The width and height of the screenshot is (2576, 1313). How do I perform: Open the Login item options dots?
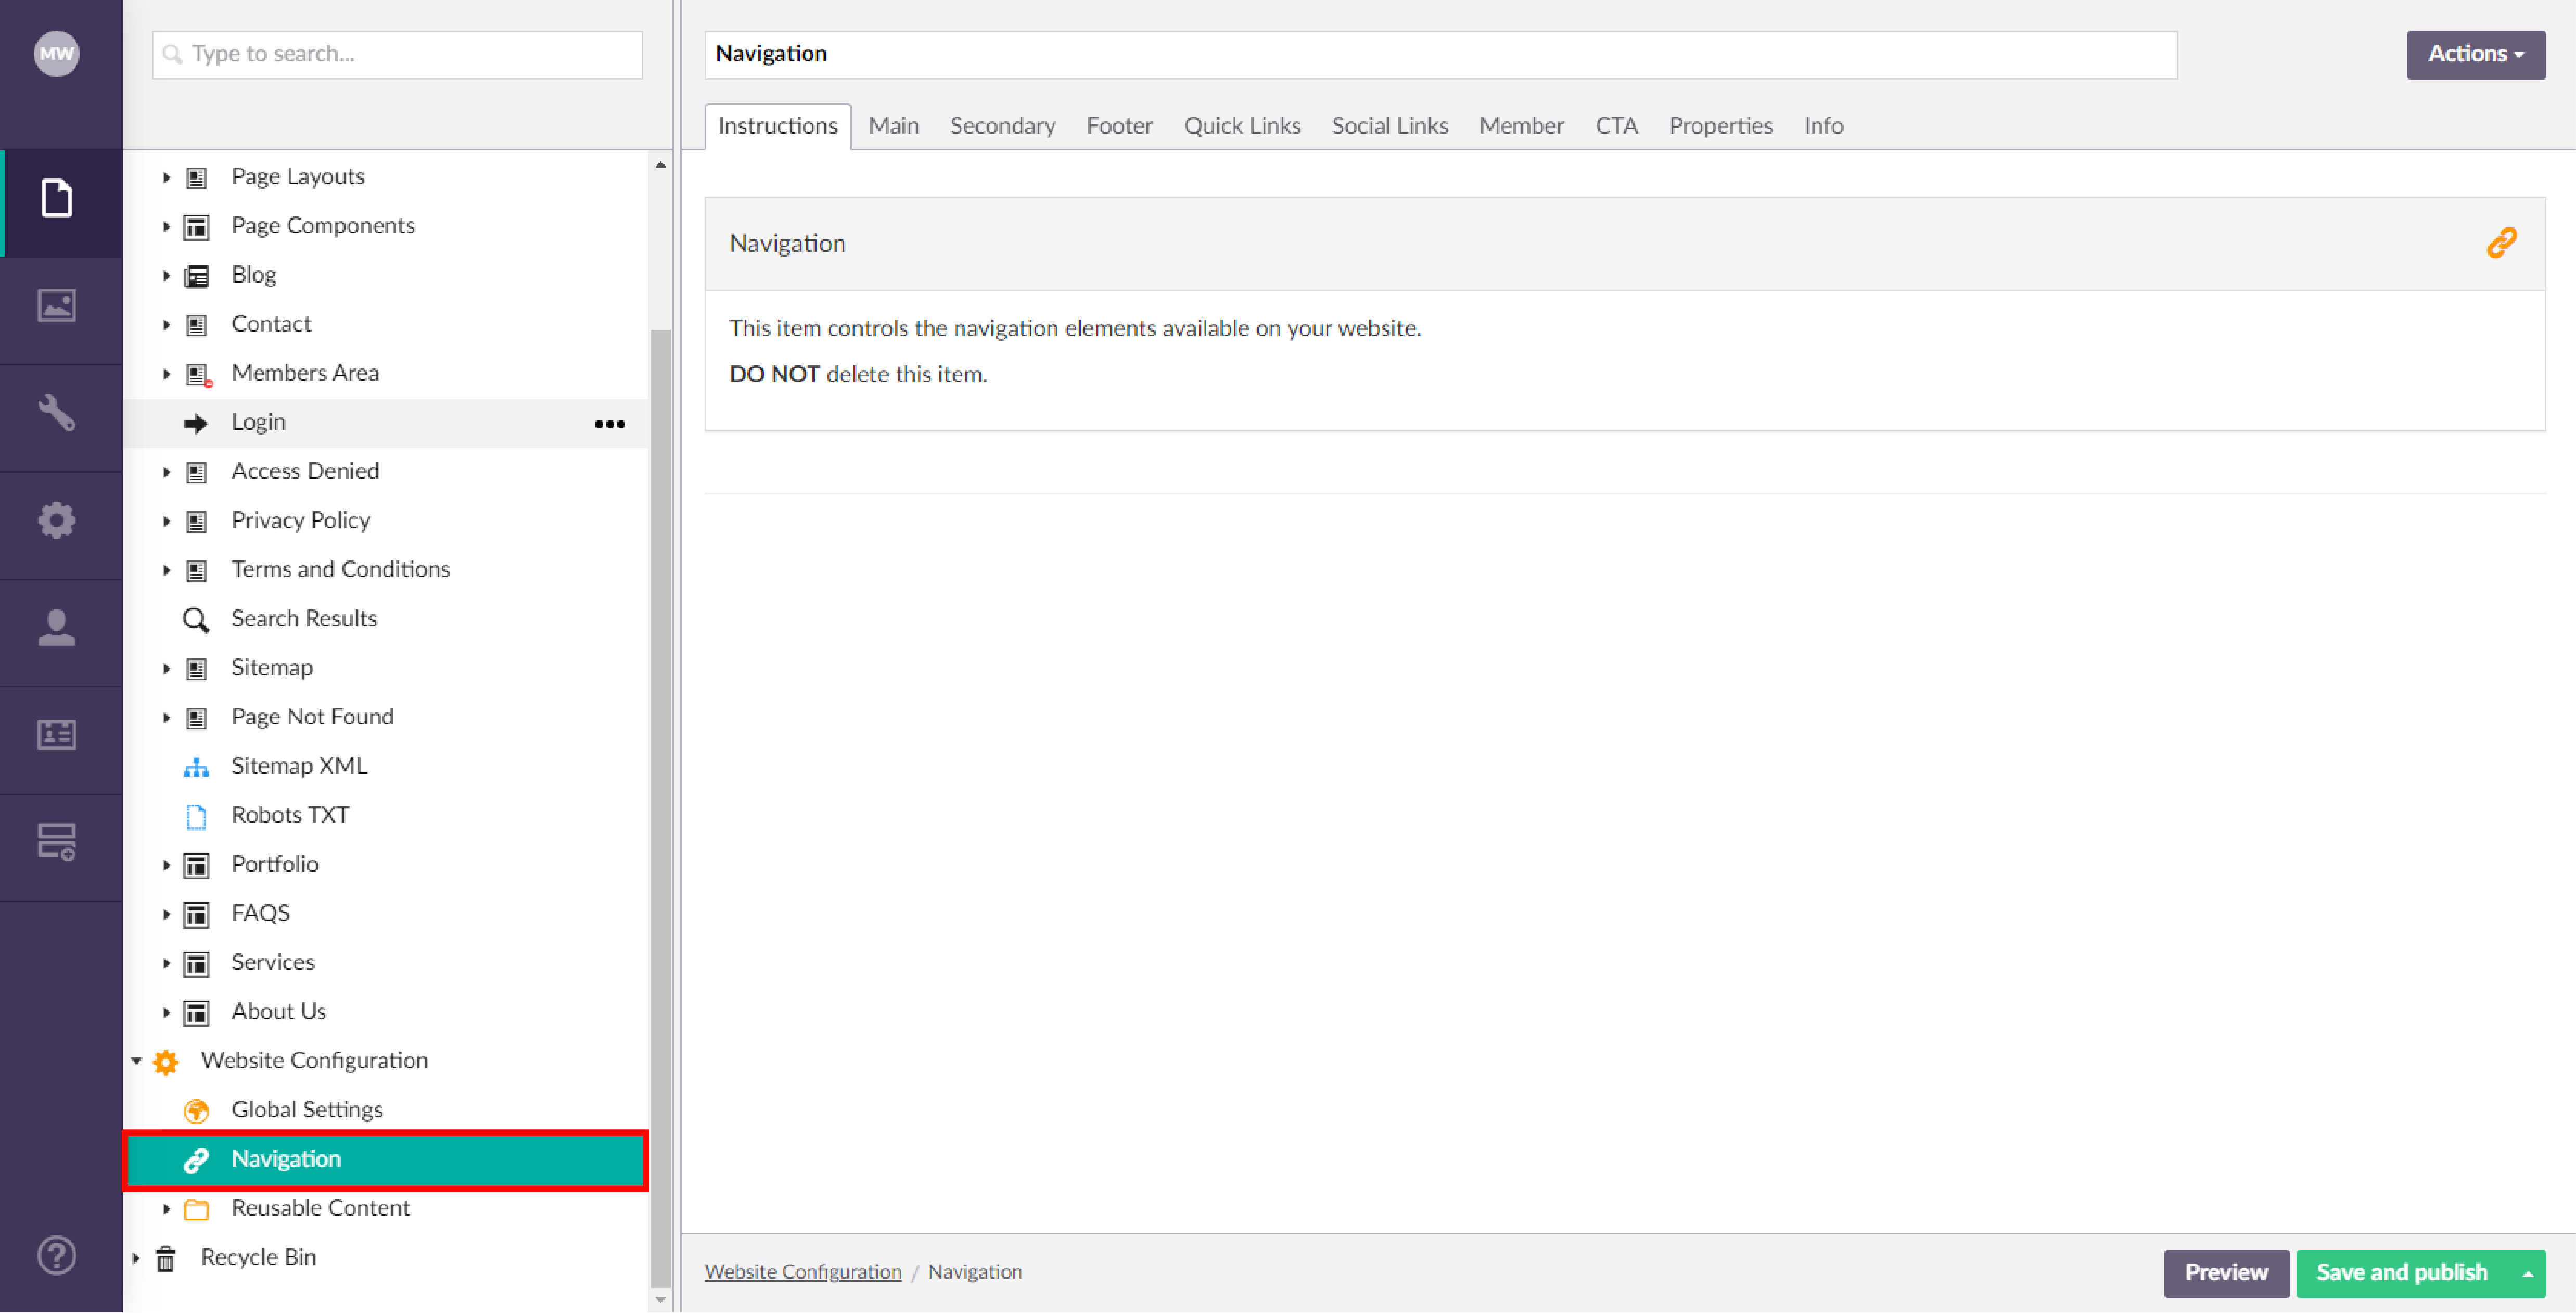(610, 424)
